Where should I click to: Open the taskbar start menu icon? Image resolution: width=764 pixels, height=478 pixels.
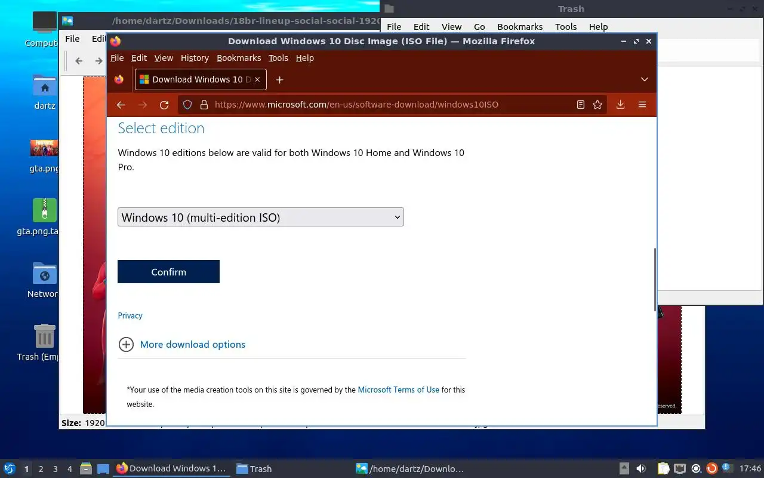click(x=10, y=468)
